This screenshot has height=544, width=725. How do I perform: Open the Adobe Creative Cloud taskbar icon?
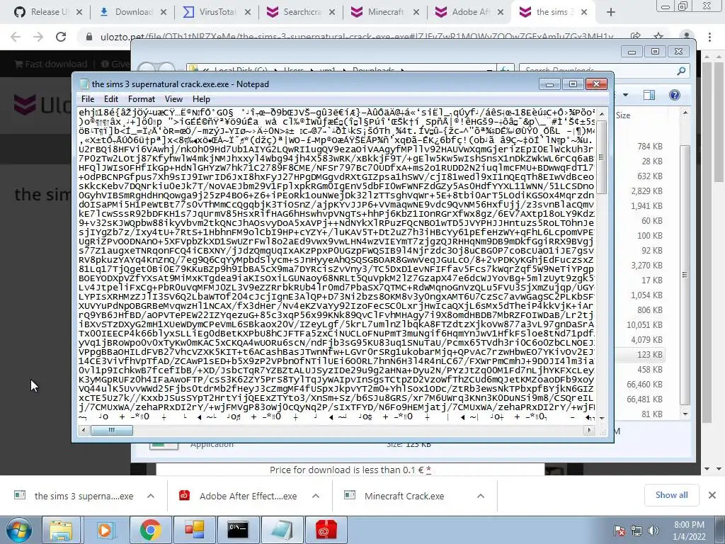coord(326,530)
